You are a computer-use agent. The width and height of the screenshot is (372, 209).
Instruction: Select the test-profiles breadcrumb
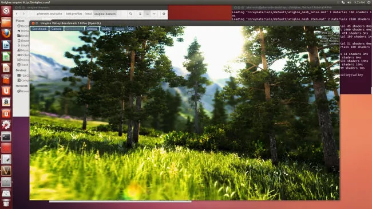click(74, 14)
